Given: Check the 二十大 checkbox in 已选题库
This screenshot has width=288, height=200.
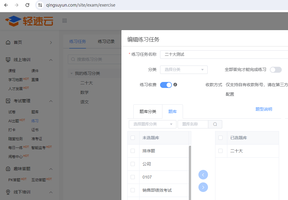Looking at the screenshot, I should click(220, 151).
